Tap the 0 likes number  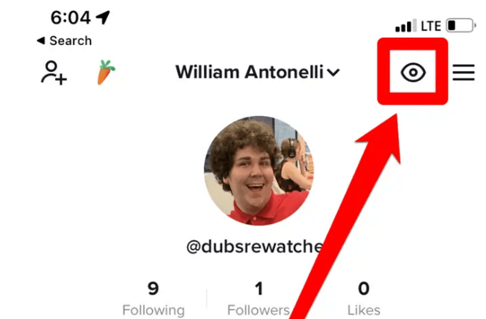(364, 288)
